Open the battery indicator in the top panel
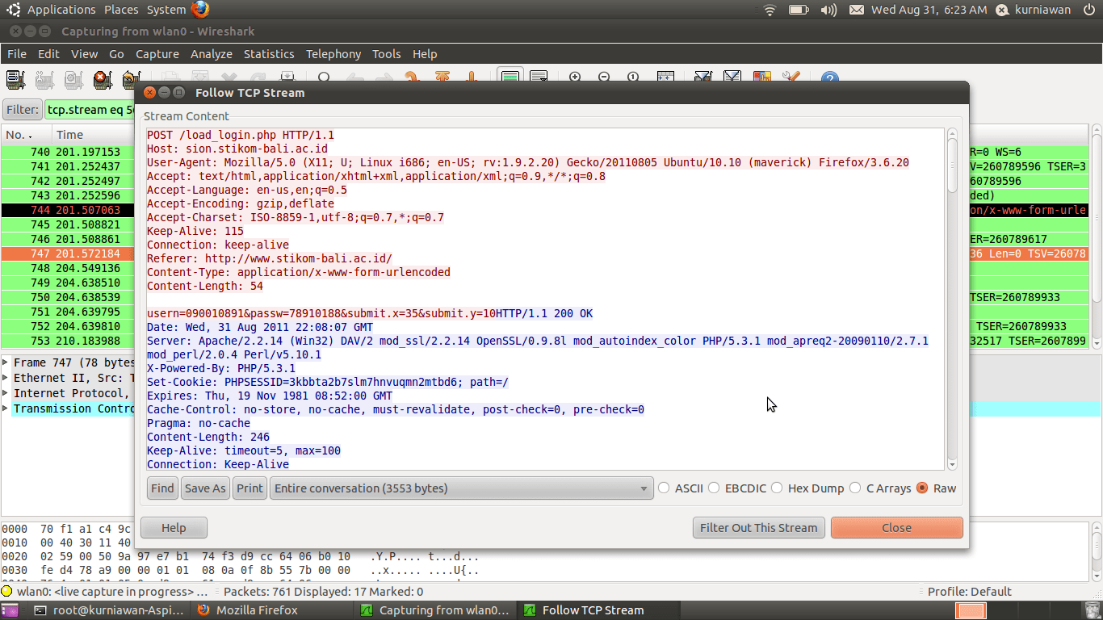 click(x=799, y=10)
